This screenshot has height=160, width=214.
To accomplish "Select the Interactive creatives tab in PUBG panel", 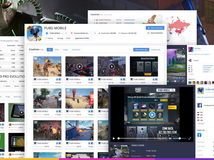I will 76,50.
